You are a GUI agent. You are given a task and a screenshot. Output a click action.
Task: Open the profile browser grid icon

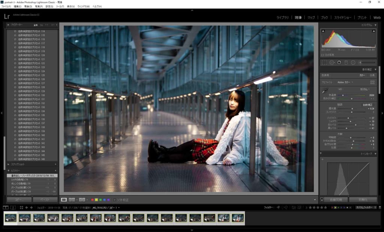click(372, 82)
